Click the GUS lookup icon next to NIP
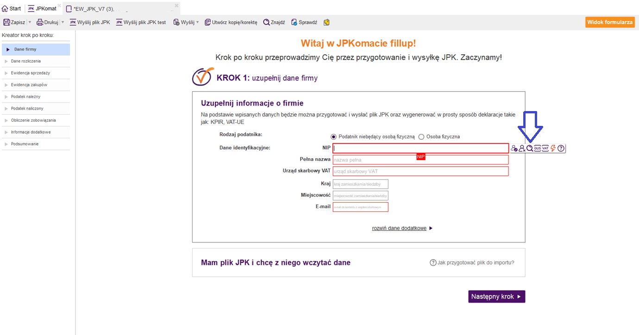The image size is (639, 335). 537,149
